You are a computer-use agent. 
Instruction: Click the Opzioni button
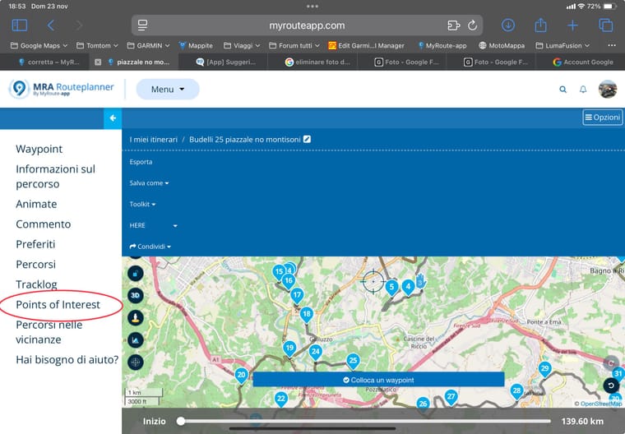click(602, 118)
